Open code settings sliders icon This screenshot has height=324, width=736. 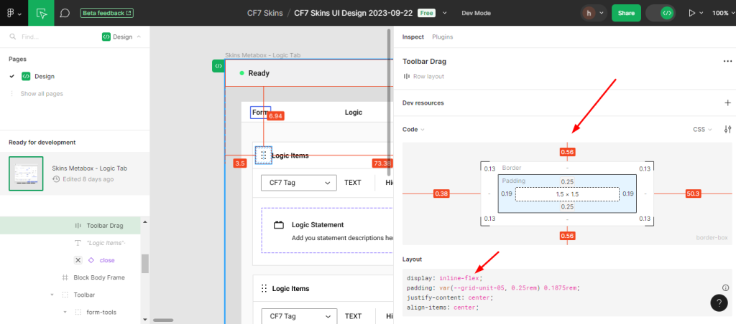coord(727,129)
